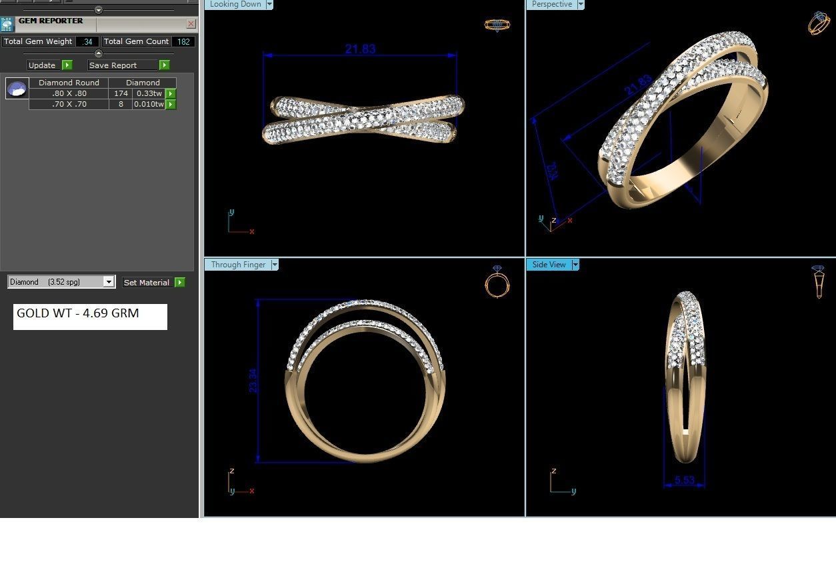Click the Side View viewport label
Viewport: 836px width, 572px height.
point(549,265)
